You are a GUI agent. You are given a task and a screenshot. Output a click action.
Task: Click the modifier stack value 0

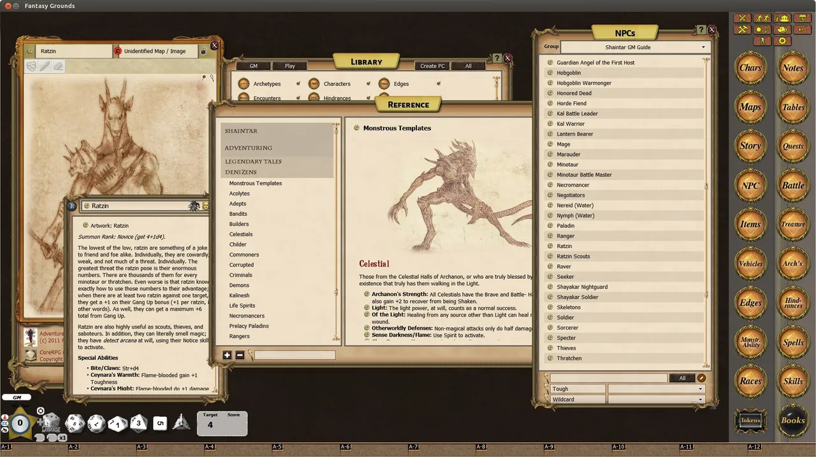click(x=20, y=423)
